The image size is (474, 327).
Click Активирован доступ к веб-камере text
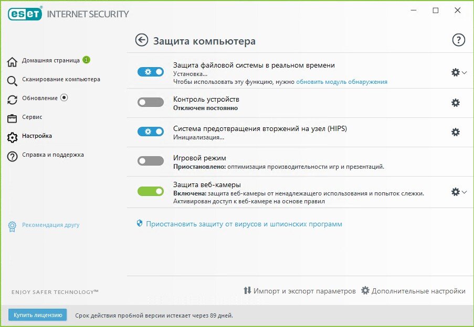(x=249, y=201)
